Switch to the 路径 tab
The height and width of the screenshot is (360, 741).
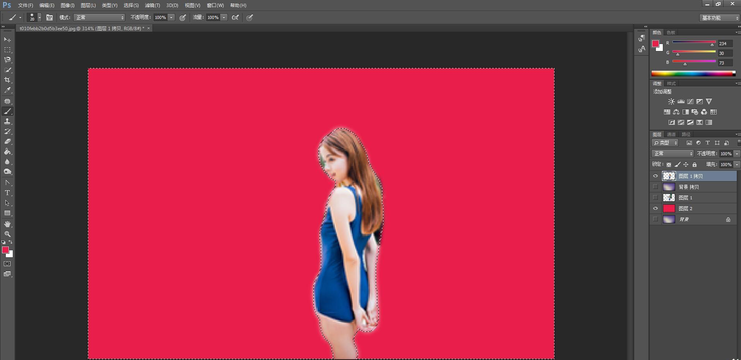point(686,134)
